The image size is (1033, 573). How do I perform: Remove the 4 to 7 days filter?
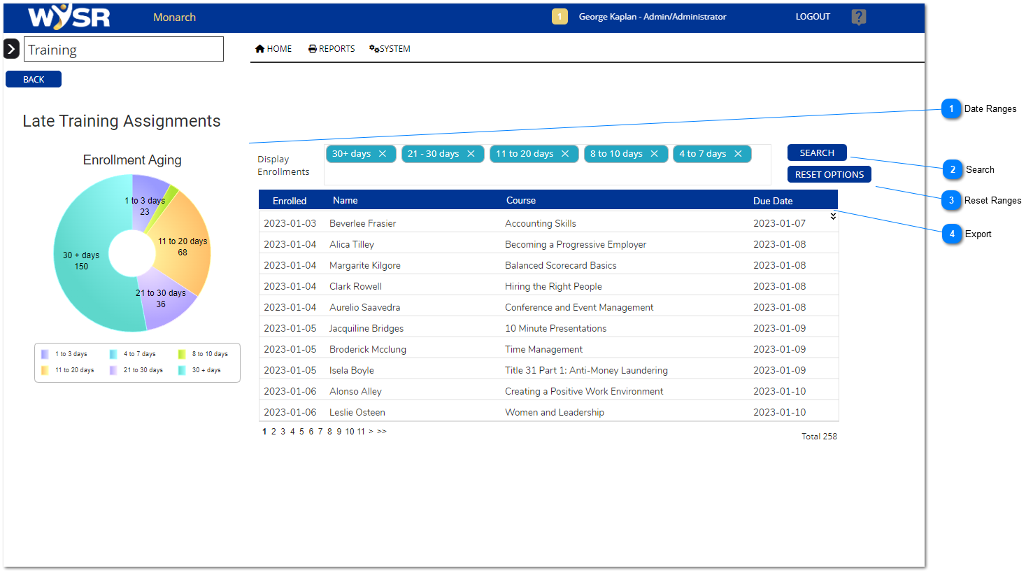(738, 154)
